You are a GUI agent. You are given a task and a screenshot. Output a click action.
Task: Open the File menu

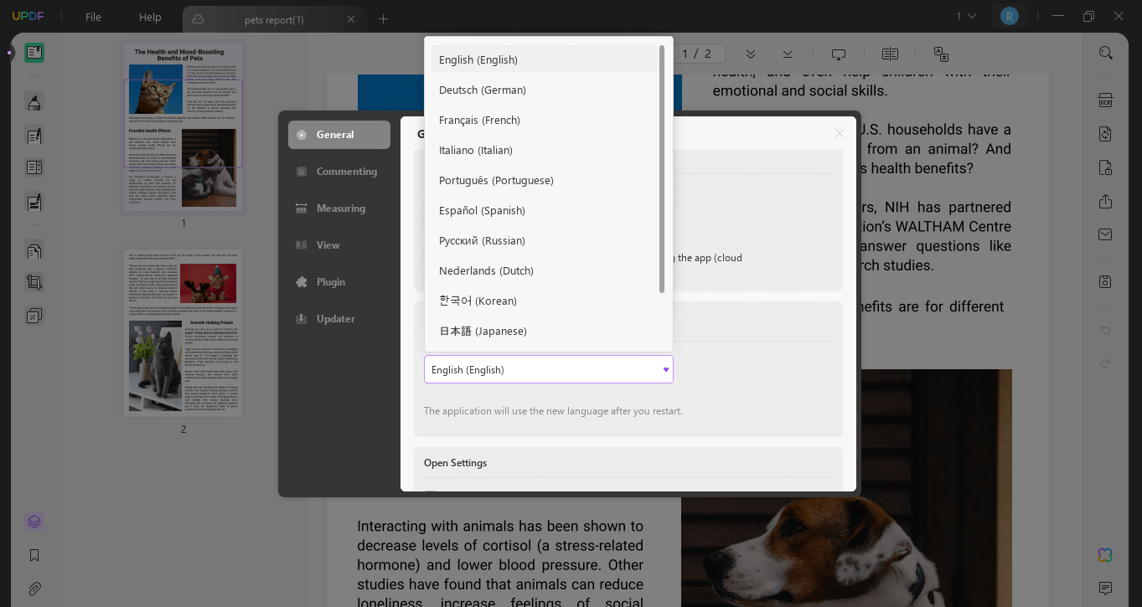(x=92, y=17)
